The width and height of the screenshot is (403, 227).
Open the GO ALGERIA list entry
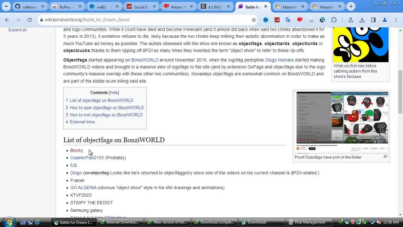[x=83, y=188]
